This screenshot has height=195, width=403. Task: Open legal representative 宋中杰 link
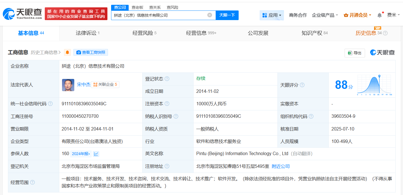tap(84, 84)
